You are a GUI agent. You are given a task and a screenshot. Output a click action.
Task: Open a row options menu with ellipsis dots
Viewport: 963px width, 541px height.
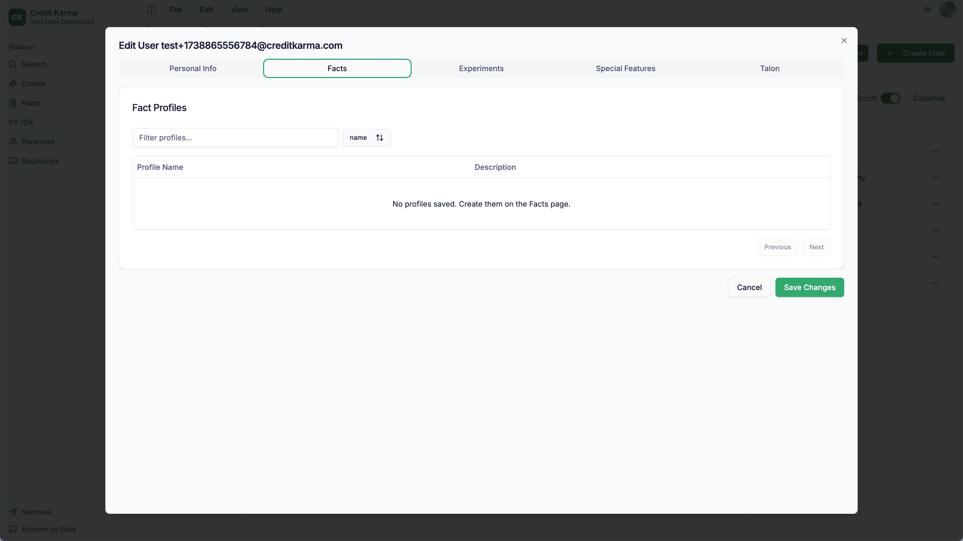click(936, 152)
